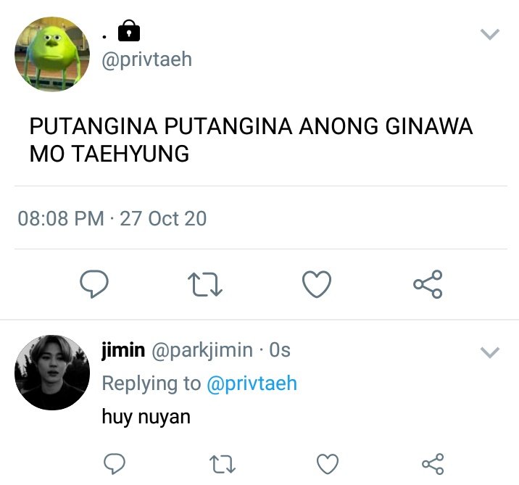Expand options chevron on jimin's reply
The width and height of the screenshot is (519, 485).
click(x=490, y=352)
